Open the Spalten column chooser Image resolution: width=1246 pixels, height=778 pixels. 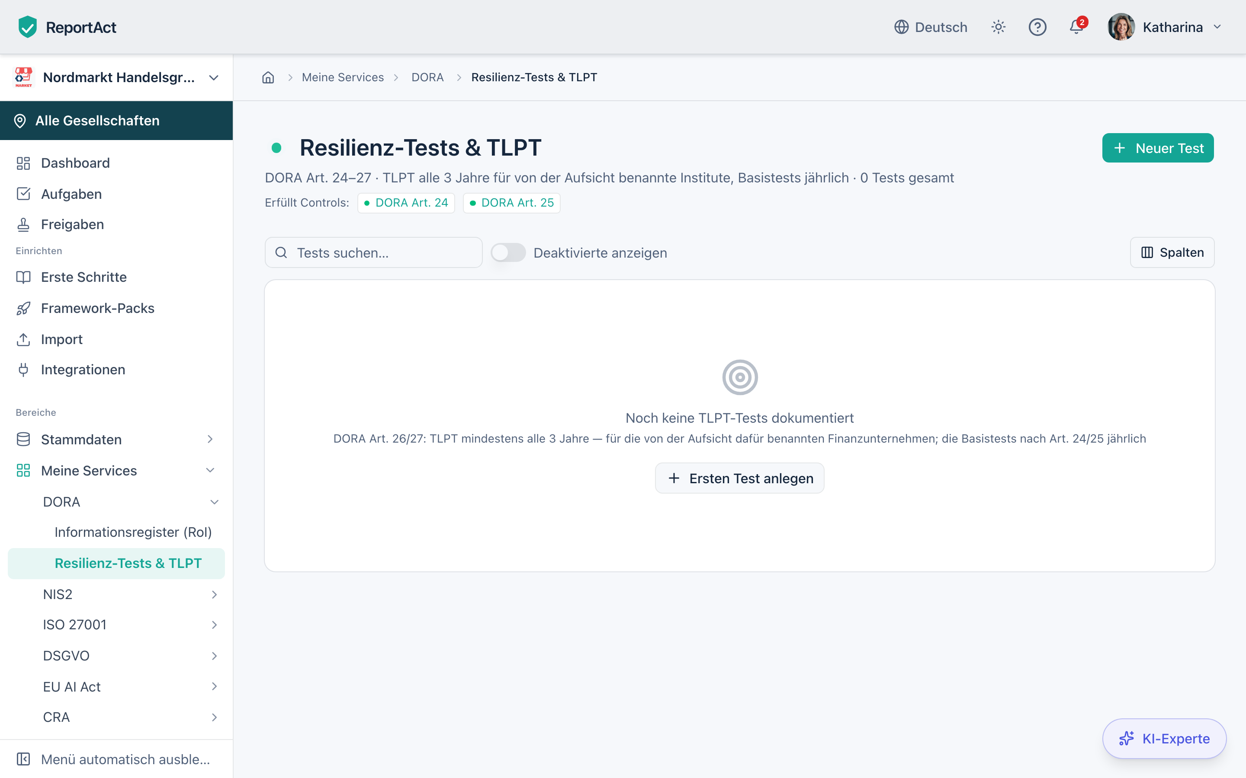(1172, 253)
